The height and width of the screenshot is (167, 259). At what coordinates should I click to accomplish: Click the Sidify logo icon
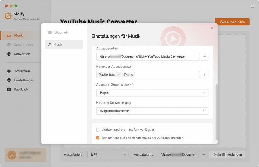coord(8,16)
